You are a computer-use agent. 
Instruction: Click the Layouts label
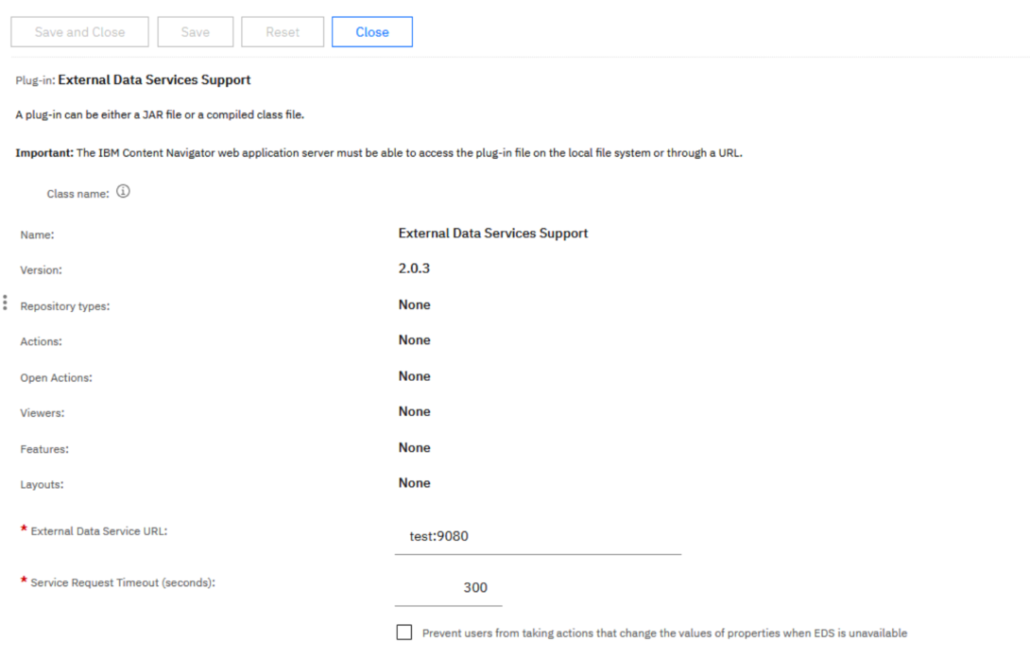click(42, 485)
